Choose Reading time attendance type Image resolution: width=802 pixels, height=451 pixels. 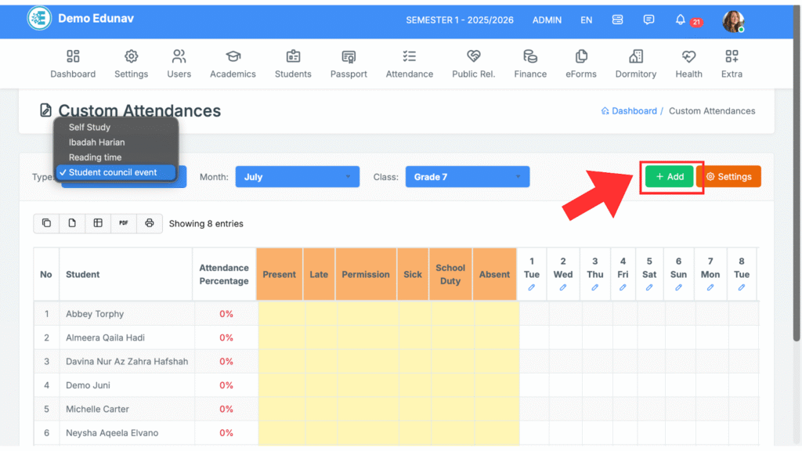click(x=95, y=157)
